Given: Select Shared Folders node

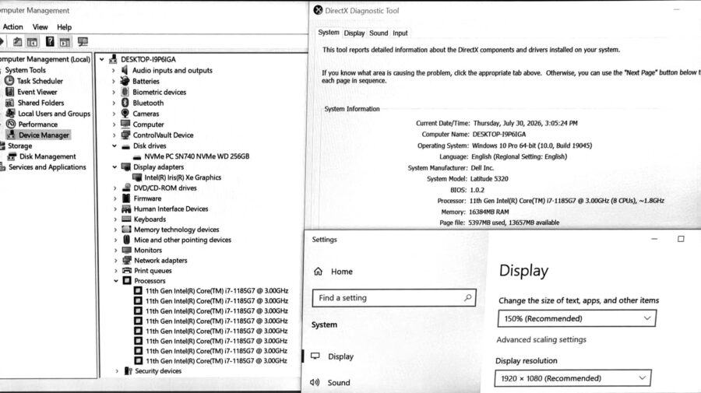Looking at the screenshot, I should (41, 102).
